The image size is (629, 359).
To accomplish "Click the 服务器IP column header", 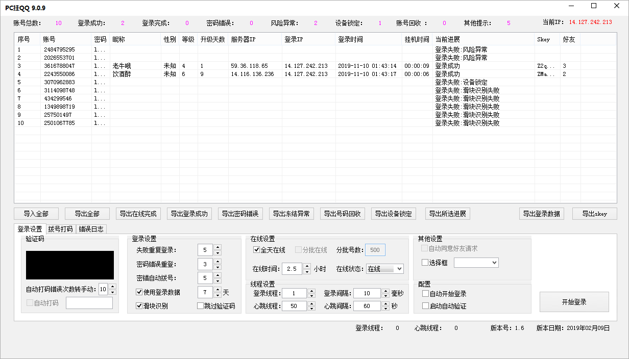I will point(255,39).
